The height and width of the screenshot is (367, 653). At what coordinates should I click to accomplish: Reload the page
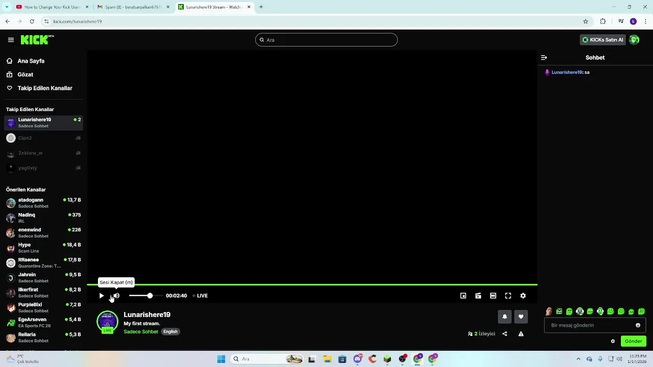(x=32, y=21)
